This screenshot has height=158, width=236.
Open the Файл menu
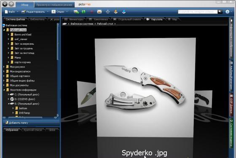[10, 12]
